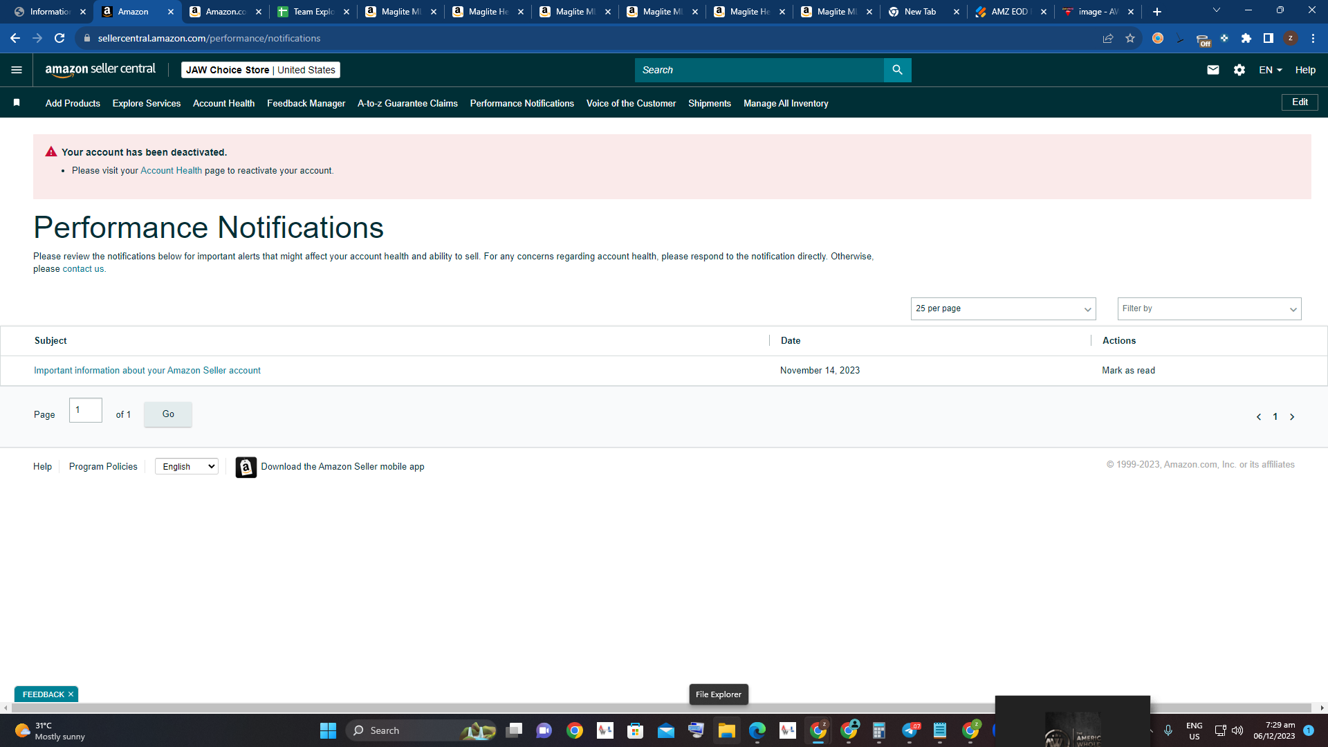Close the image - AW browser tab

coord(1131,12)
